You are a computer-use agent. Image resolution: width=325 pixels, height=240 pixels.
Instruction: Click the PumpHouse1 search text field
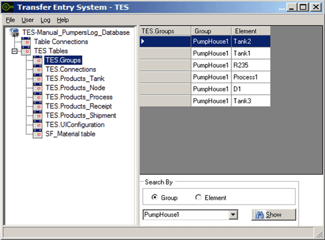(x=186, y=215)
